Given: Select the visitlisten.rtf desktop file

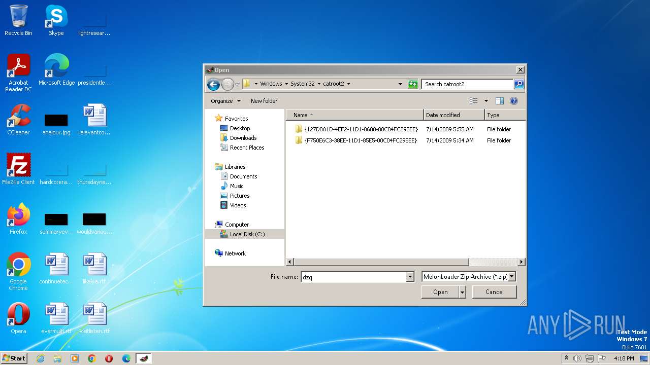Looking at the screenshot, I should click(x=94, y=318).
